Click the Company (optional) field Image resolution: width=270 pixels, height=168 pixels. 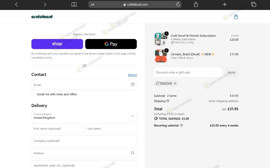84,141
